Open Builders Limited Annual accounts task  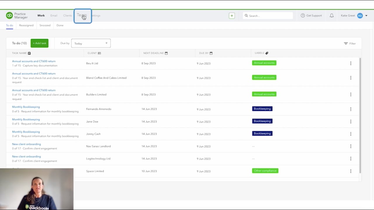[x=34, y=90]
